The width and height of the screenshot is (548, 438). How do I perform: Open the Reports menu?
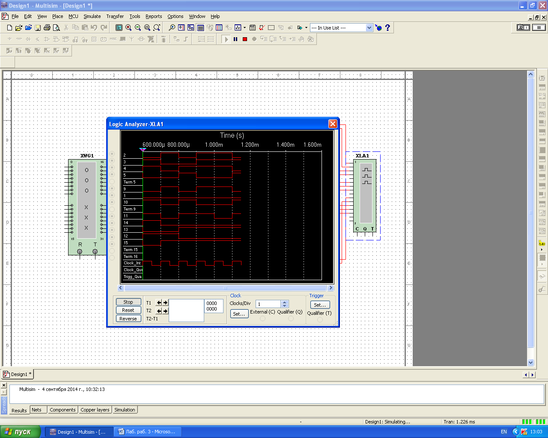(154, 16)
